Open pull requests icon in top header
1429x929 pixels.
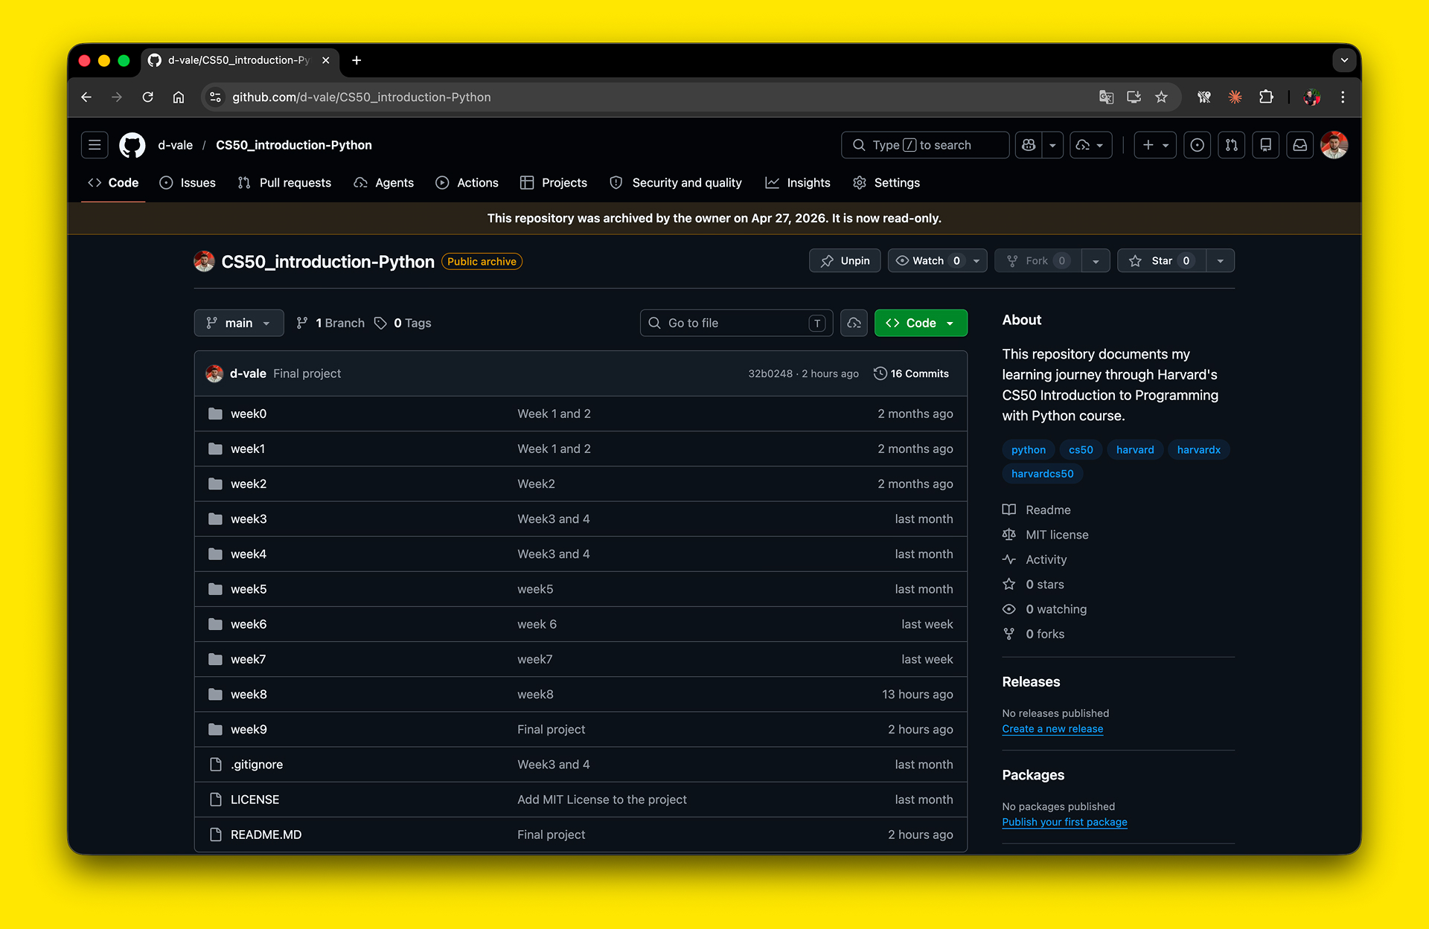point(1231,145)
